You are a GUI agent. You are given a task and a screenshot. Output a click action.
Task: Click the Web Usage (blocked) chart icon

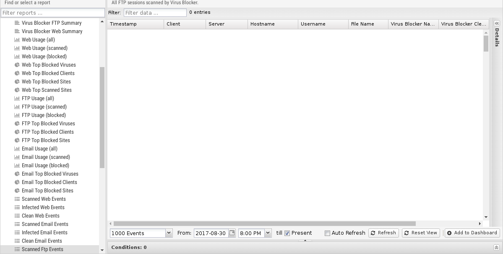17,56
